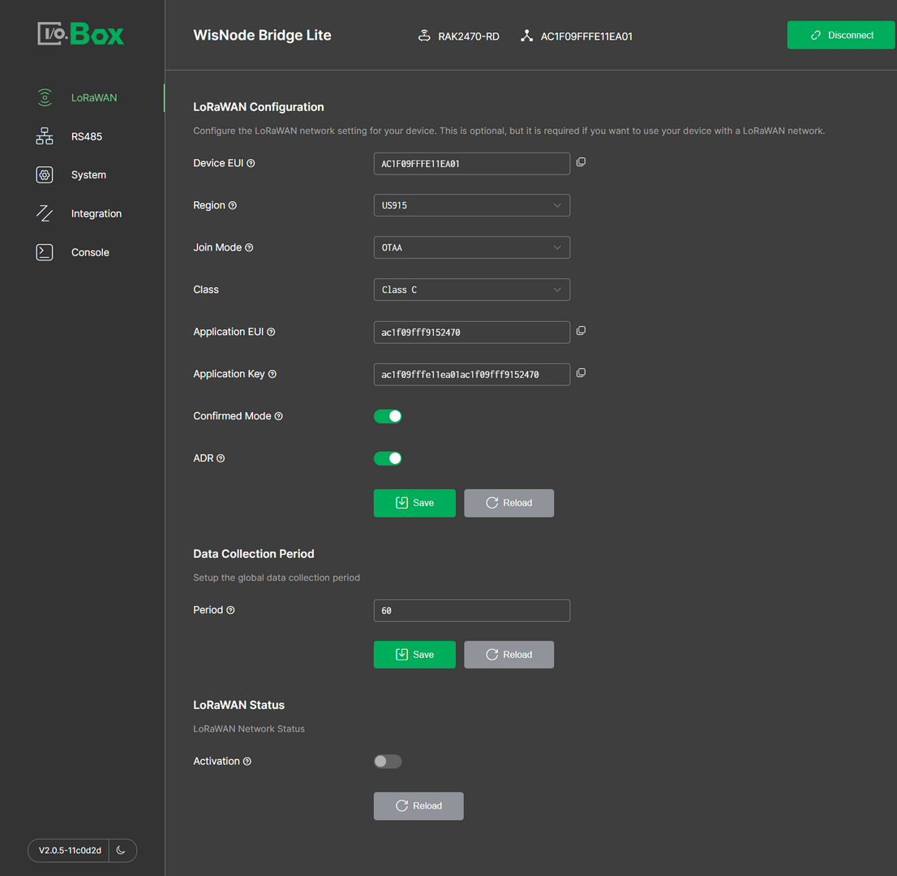This screenshot has height=876, width=897.
Task: Open the Join Mode dropdown showing OTAA
Action: point(472,247)
